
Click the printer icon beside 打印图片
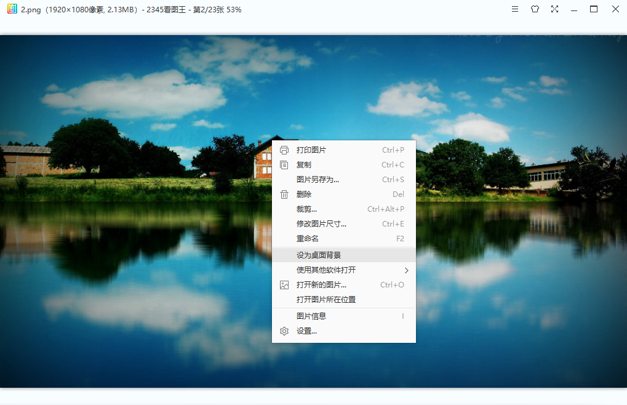(x=284, y=150)
